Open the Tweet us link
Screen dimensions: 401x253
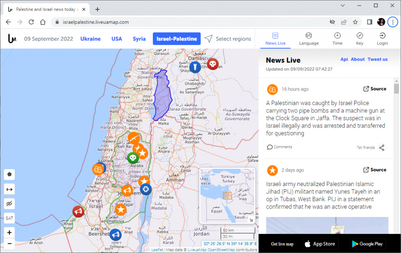377,59
